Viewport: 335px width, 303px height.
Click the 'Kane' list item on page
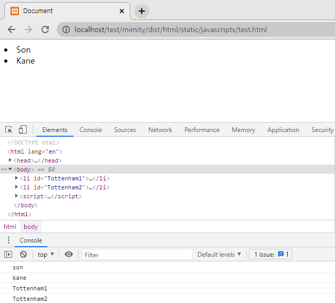(x=26, y=61)
